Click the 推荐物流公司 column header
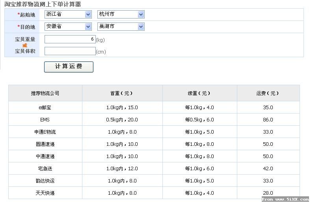 45,93
